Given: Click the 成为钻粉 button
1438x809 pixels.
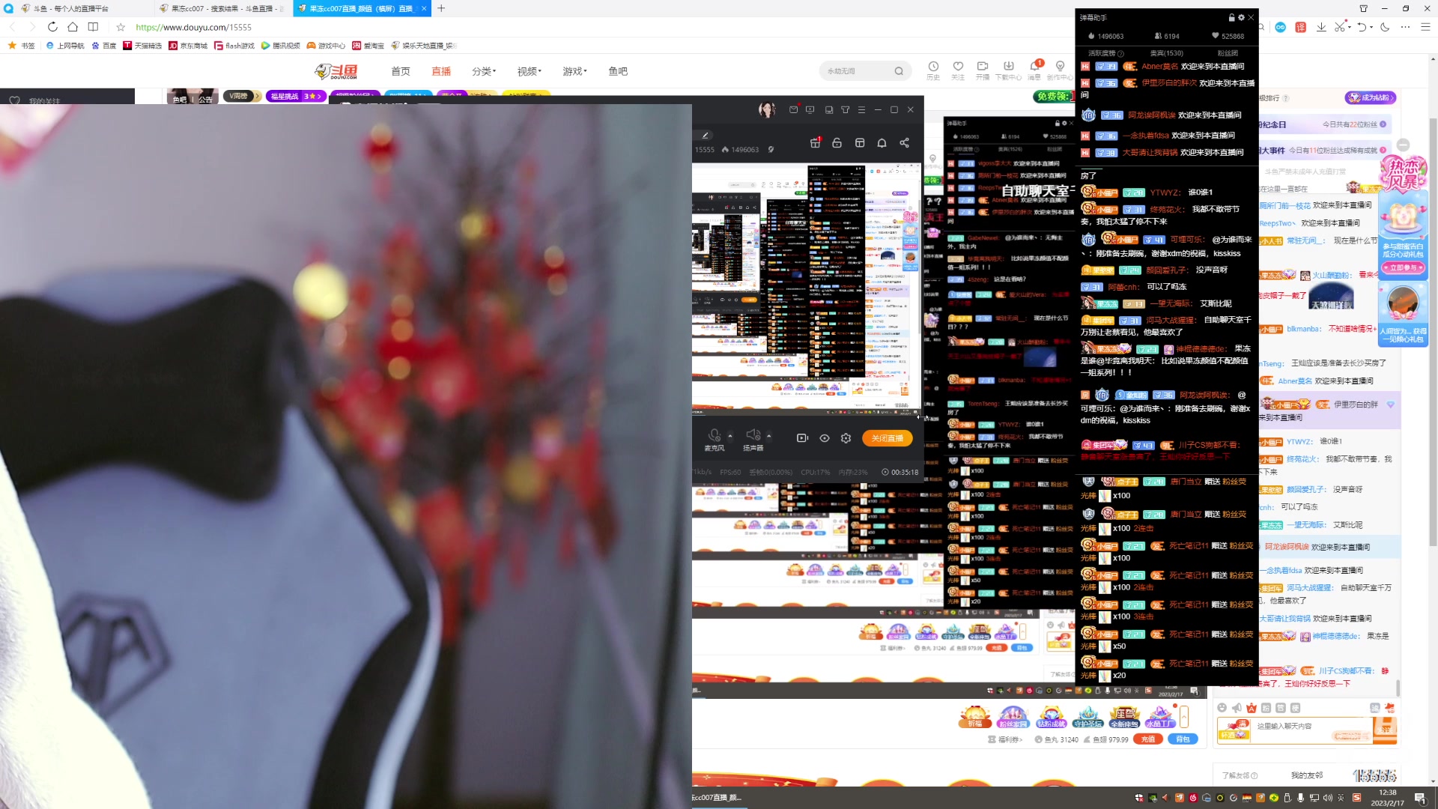Looking at the screenshot, I should click(1371, 97).
